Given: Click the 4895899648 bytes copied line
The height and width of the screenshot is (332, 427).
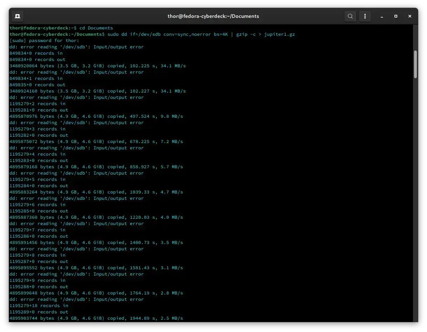Looking at the screenshot, I should click(x=96, y=293).
